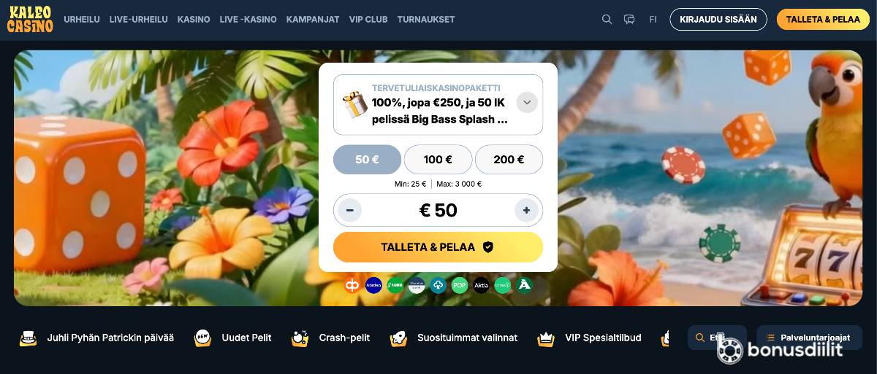The height and width of the screenshot is (374, 877).
Task: Open the live chat bubble icon
Action: [629, 20]
